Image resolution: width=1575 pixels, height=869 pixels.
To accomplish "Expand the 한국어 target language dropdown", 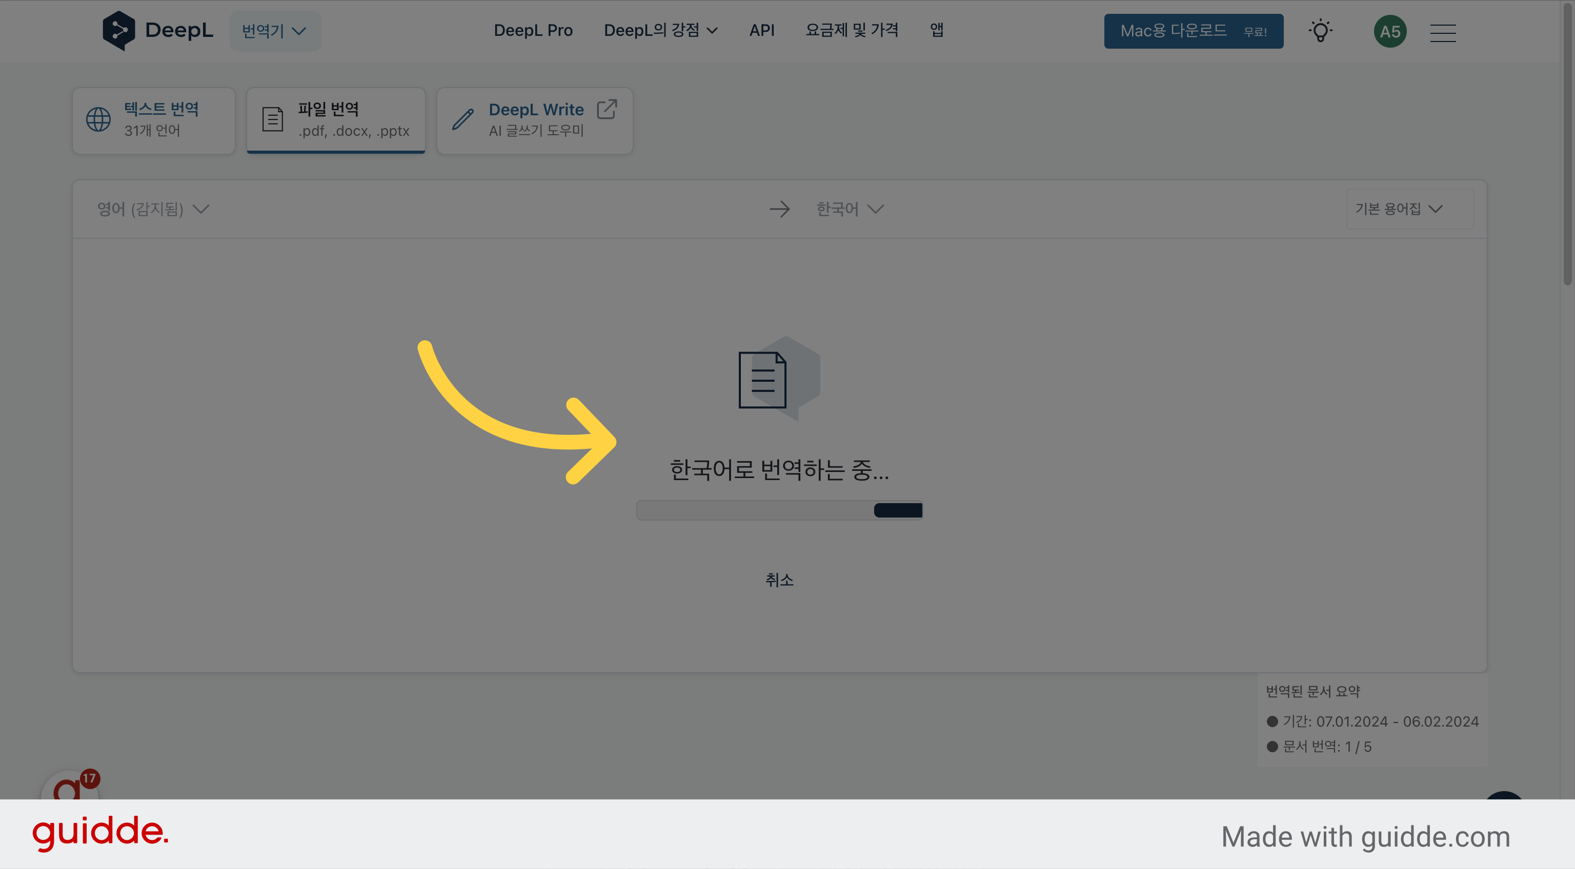I will tap(850, 209).
